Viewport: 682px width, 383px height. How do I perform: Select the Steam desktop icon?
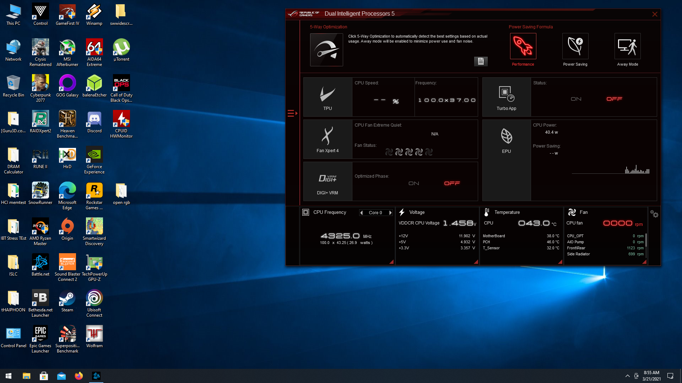67,301
